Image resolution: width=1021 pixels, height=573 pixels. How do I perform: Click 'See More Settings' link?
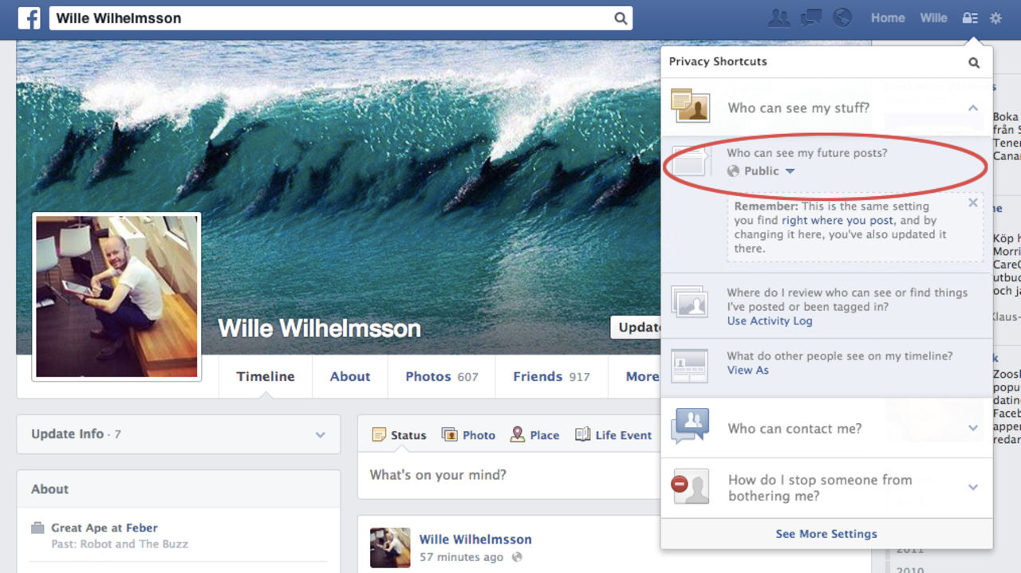click(x=826, y=534)
